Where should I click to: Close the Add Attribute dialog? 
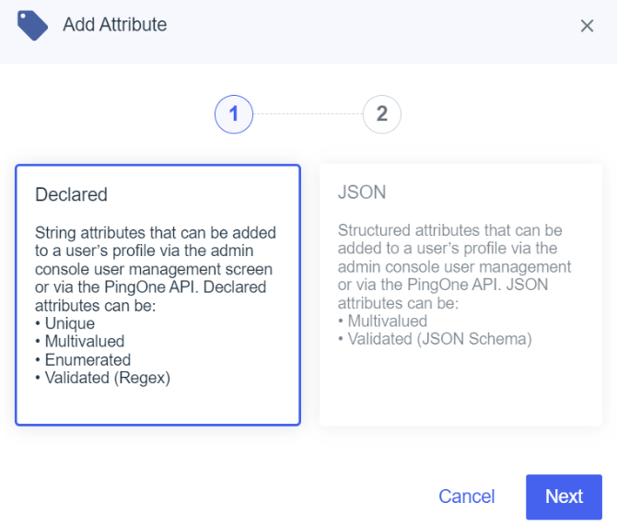(587, 26)
